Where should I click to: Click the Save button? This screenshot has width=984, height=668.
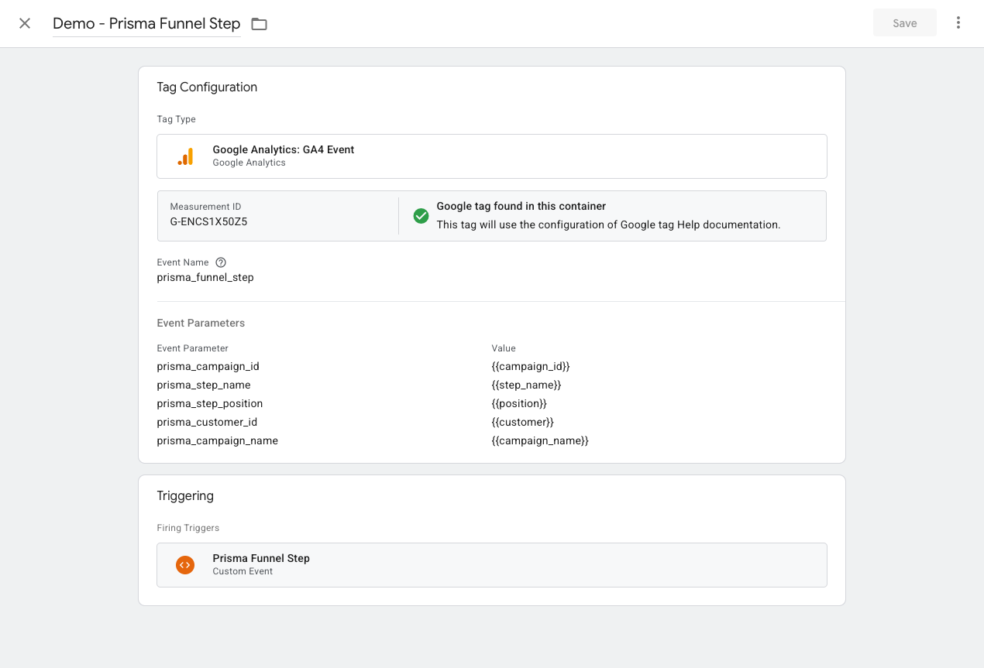click(905, 23)
